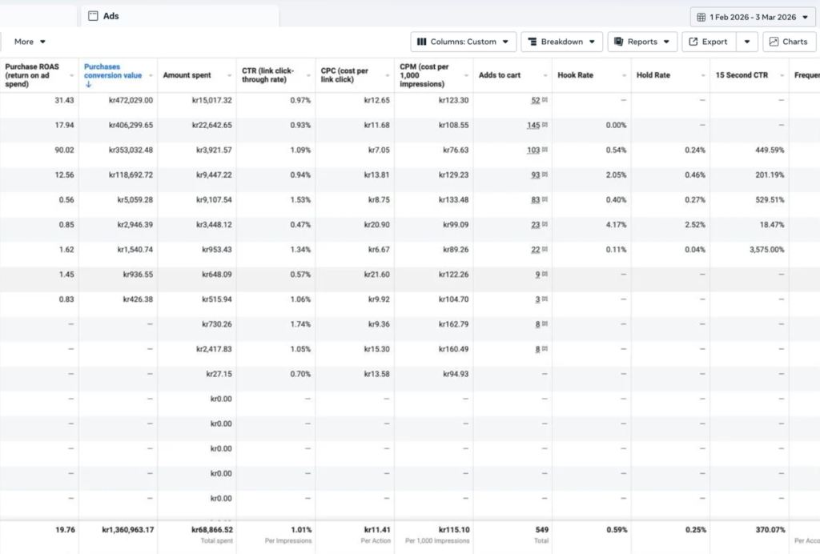Viewport: 820px width, 554px height.
Task: Click the Ads tab window icon
Action: point(93,16)
